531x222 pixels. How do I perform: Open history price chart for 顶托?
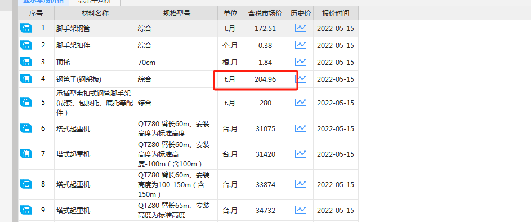coord(300,62)
